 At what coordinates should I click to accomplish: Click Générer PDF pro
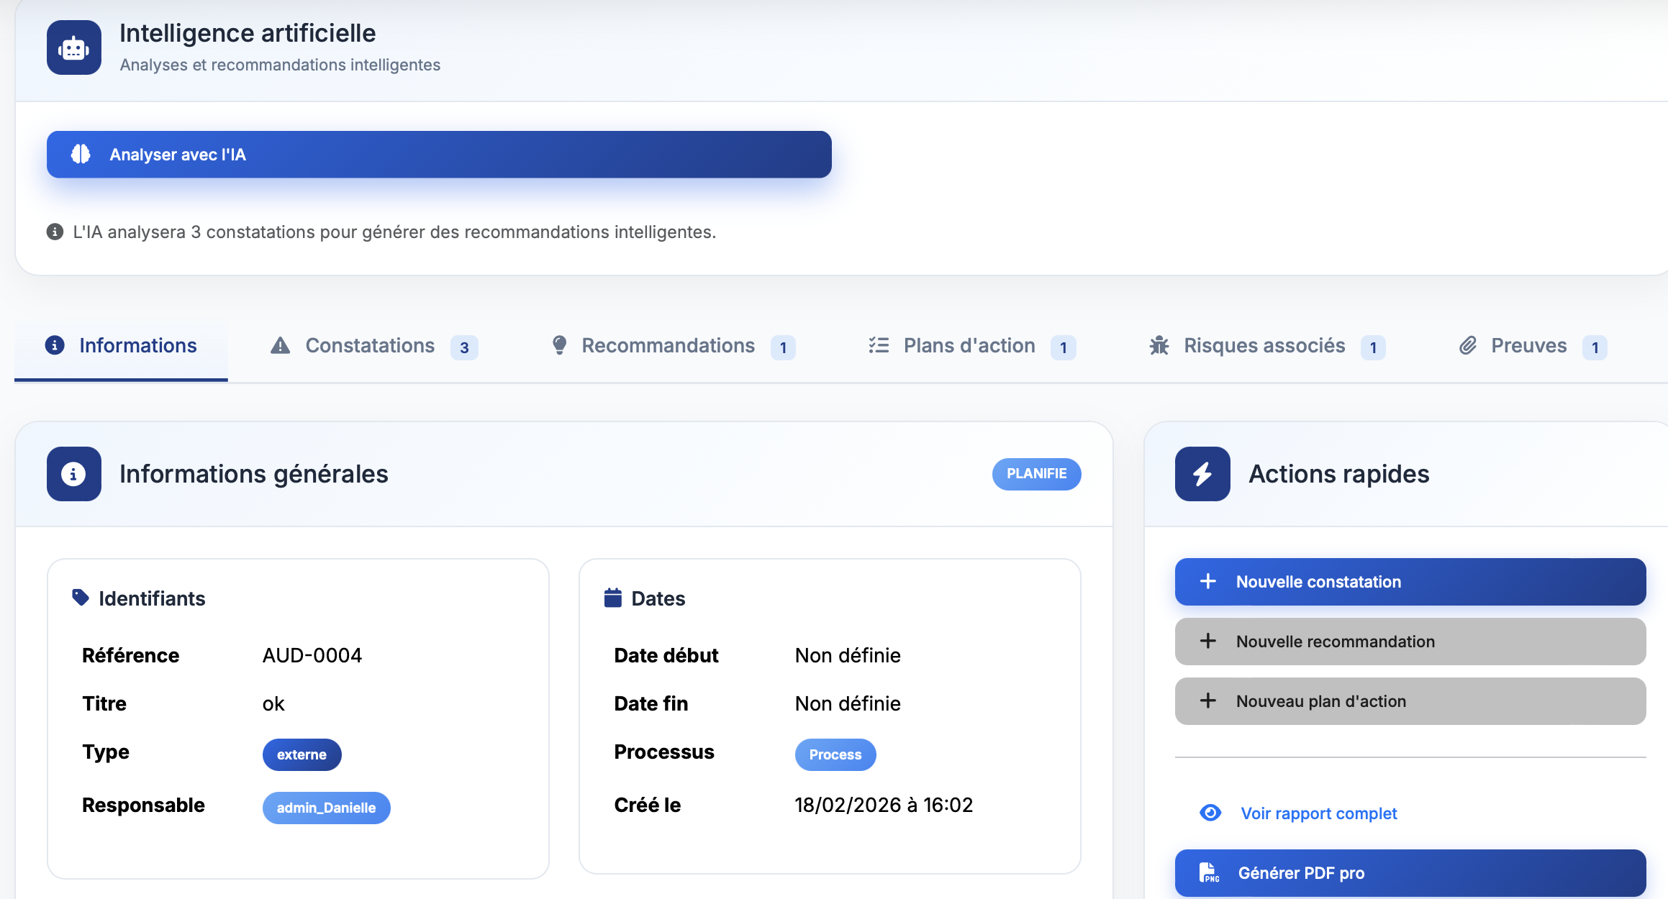[1409, 872]
